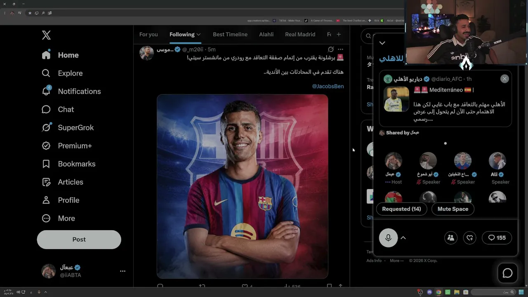Open the Space participants icon
This screenshot has width=528, height=297.
[450, 238]
